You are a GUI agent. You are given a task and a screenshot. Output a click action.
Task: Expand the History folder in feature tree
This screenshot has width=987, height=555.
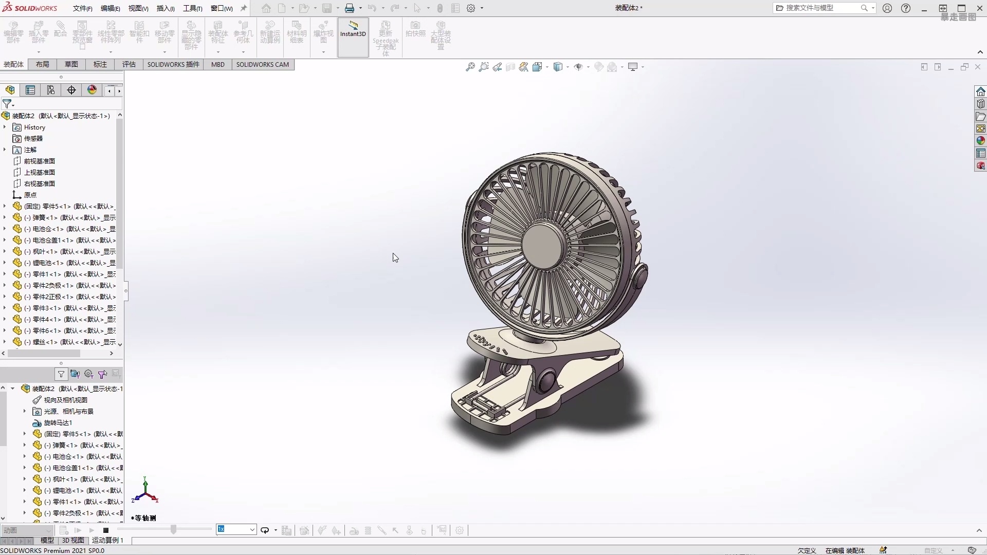pos(5,127)
